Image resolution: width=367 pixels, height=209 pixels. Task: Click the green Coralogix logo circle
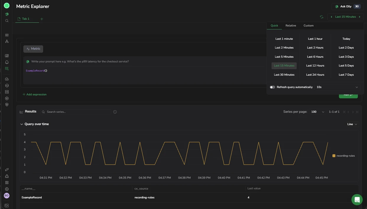click(7, 6)
